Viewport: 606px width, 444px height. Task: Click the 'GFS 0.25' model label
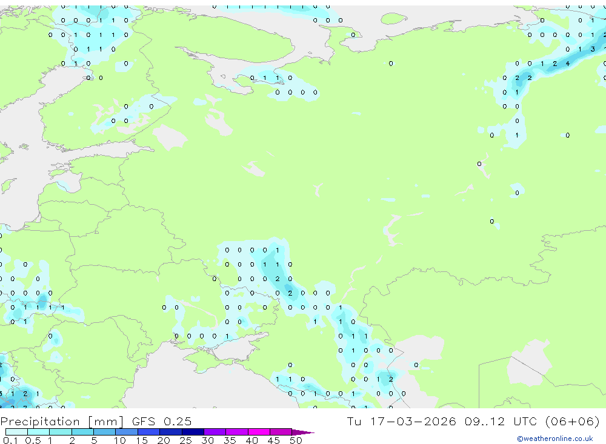point(162,422)
